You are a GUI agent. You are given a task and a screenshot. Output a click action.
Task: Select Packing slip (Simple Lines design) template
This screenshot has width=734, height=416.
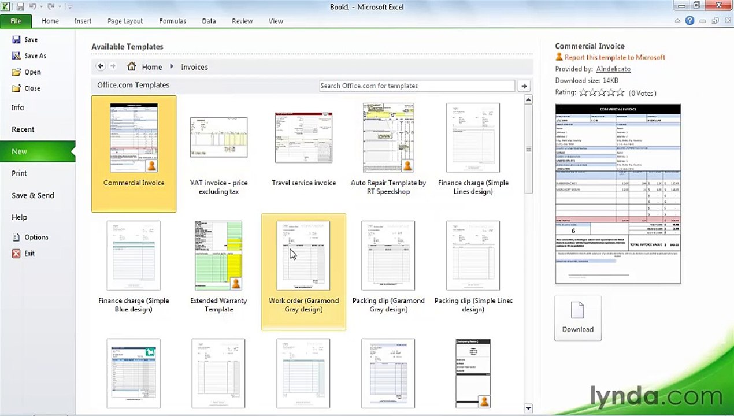473,272
